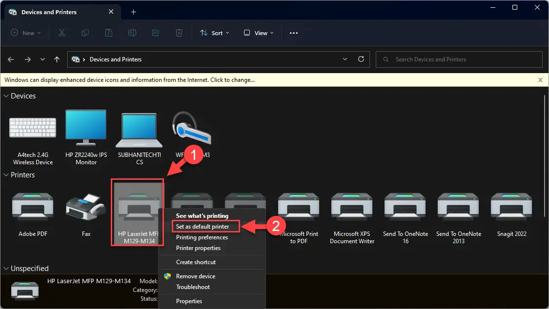Collapse the Printers section

click(x=5, y=174)
